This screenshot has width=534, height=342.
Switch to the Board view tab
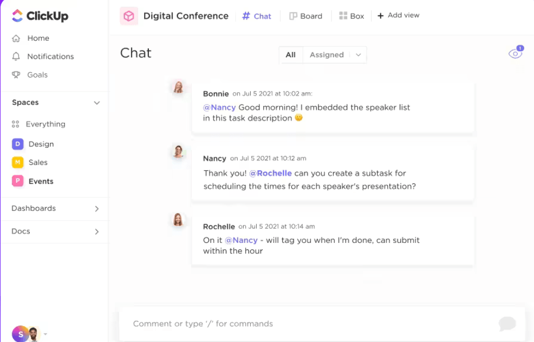tap(305, 16)
